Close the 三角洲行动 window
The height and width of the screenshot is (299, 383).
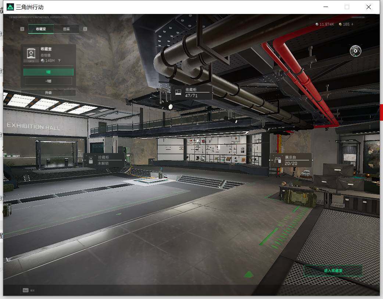coord(369,7)
